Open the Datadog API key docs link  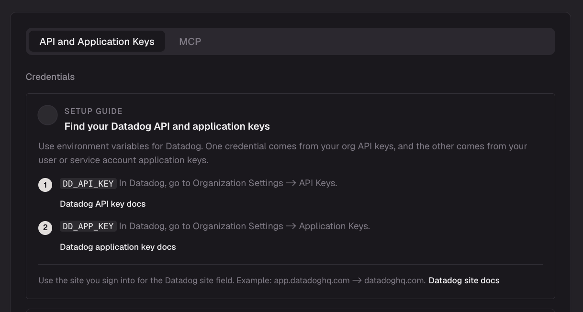(102, 204)
